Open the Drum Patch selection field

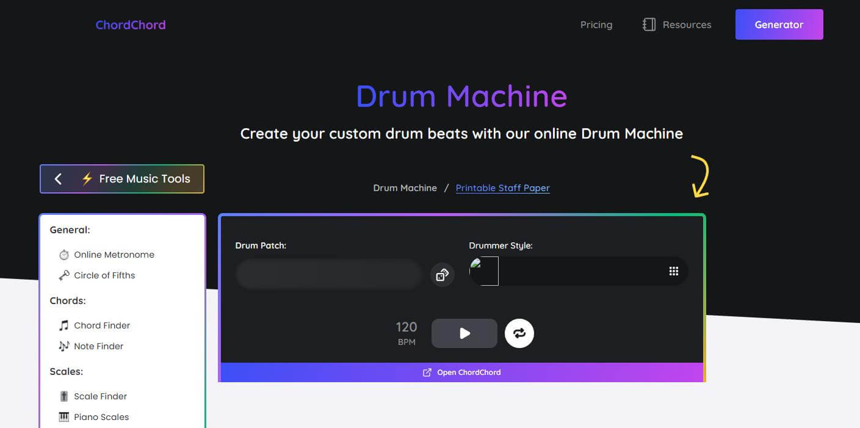(x=328, y=274)
